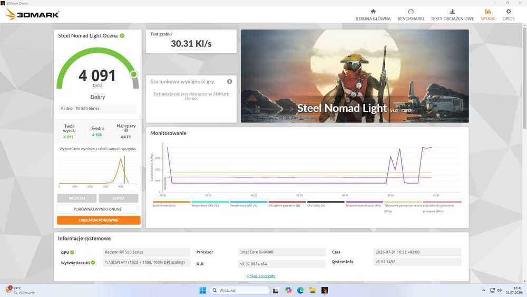Click URUCHOM PONOWNIE orange button
Viewport: 527px width, 297px height.
click(x=99, y=221)
